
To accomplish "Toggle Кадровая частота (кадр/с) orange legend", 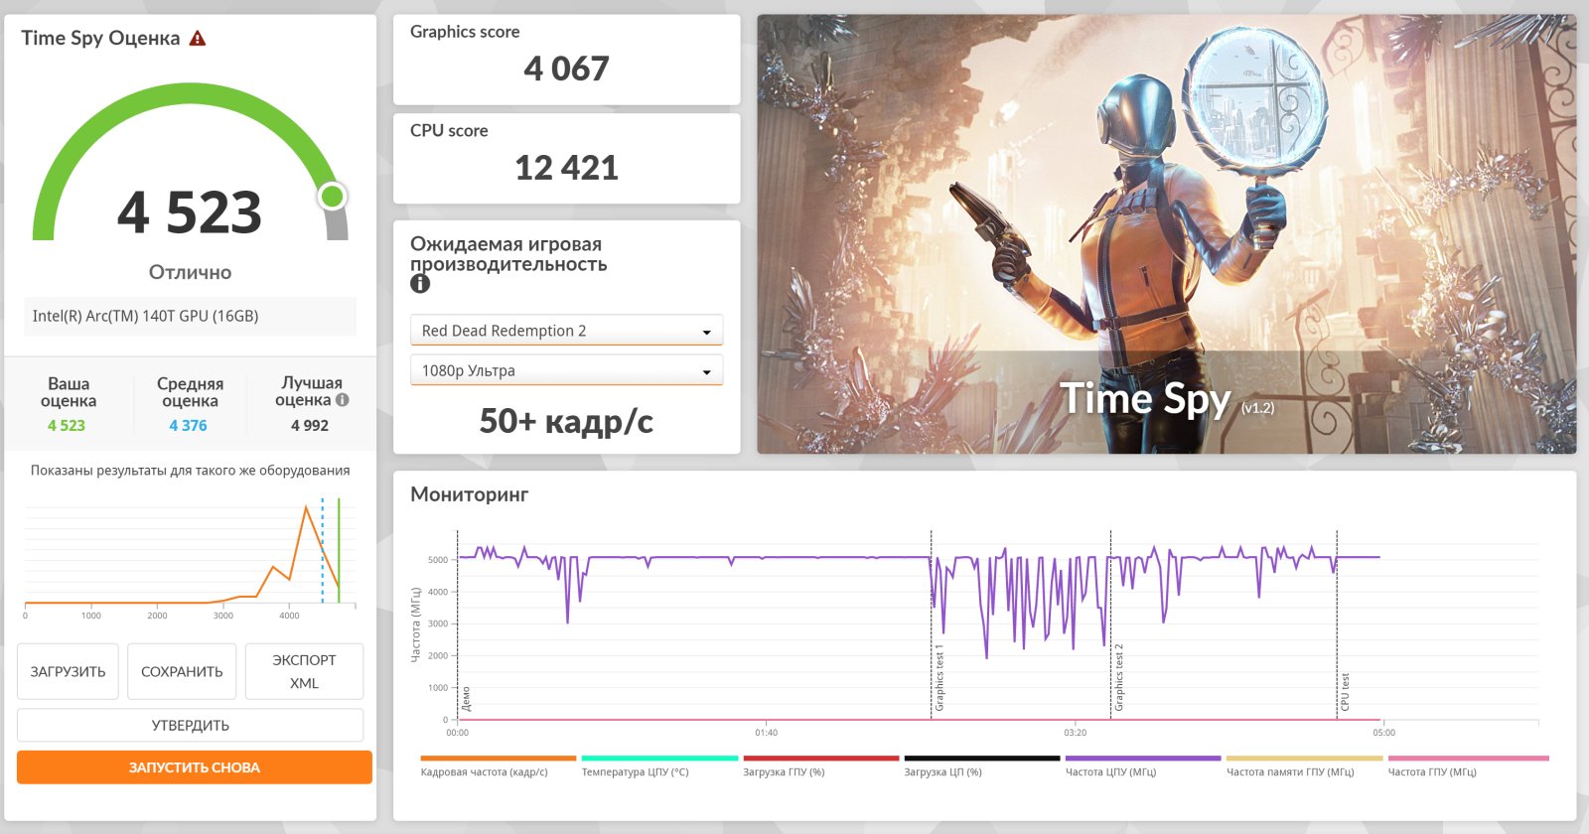I will 498,766.
